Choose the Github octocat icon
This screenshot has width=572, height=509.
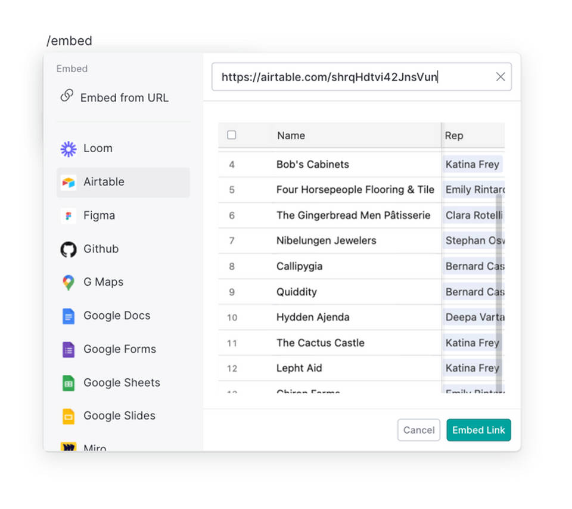coord(69,249)
